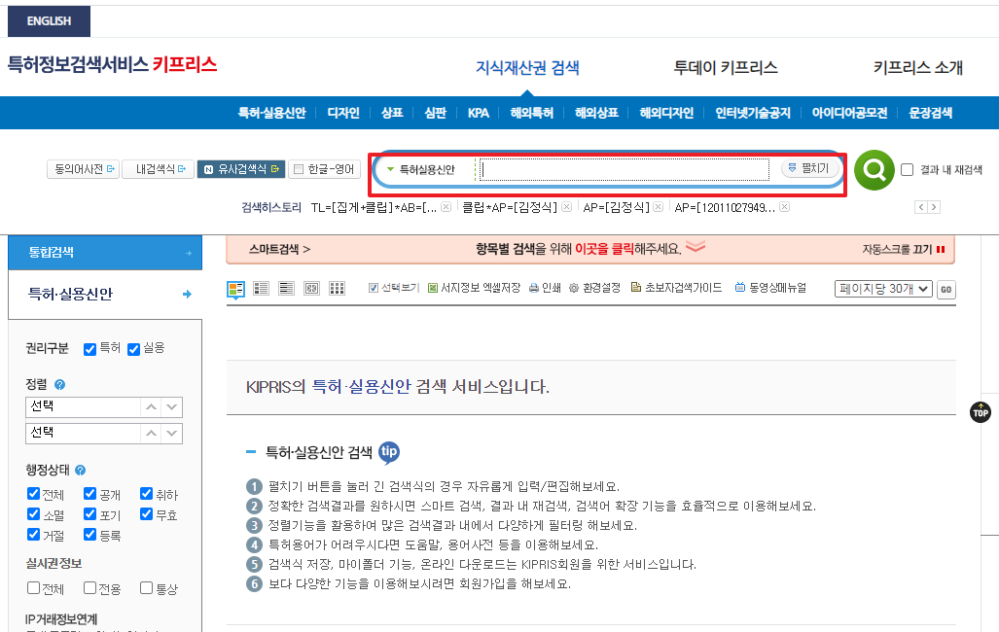Open the 키프리스 소개 main menu

(918, 67)
